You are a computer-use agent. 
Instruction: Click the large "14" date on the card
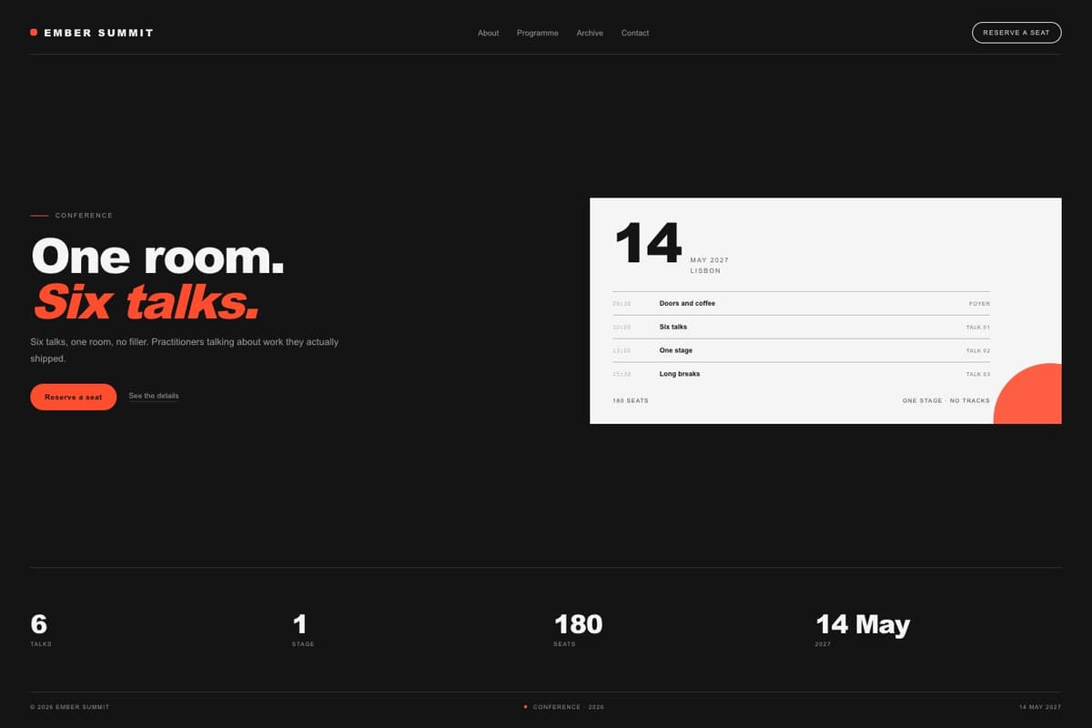648,244
